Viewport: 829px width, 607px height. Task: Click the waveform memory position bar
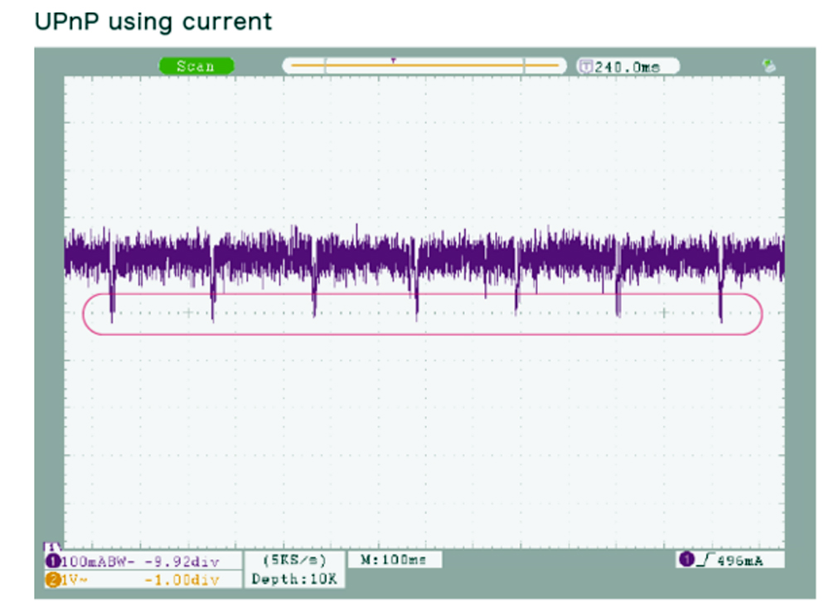(x=424, y=66)
